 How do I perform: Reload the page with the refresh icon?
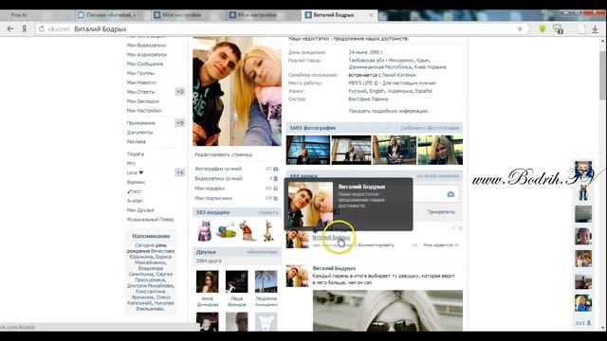[42, 29]
